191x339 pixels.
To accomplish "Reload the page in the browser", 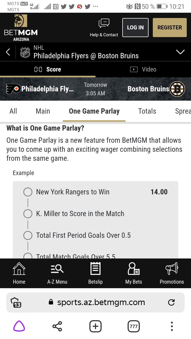I will click(172, 302).
